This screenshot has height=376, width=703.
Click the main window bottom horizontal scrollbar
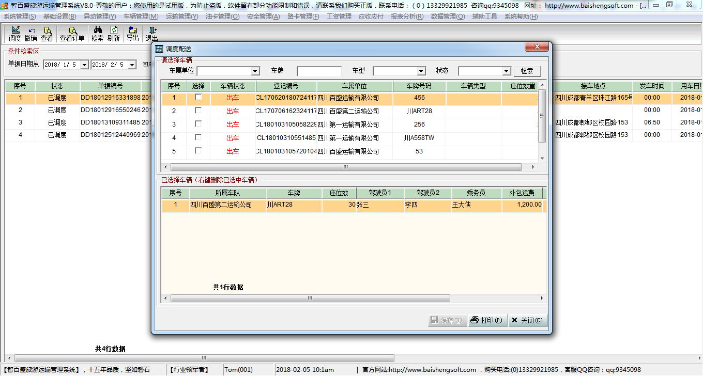tap(204, 358)
